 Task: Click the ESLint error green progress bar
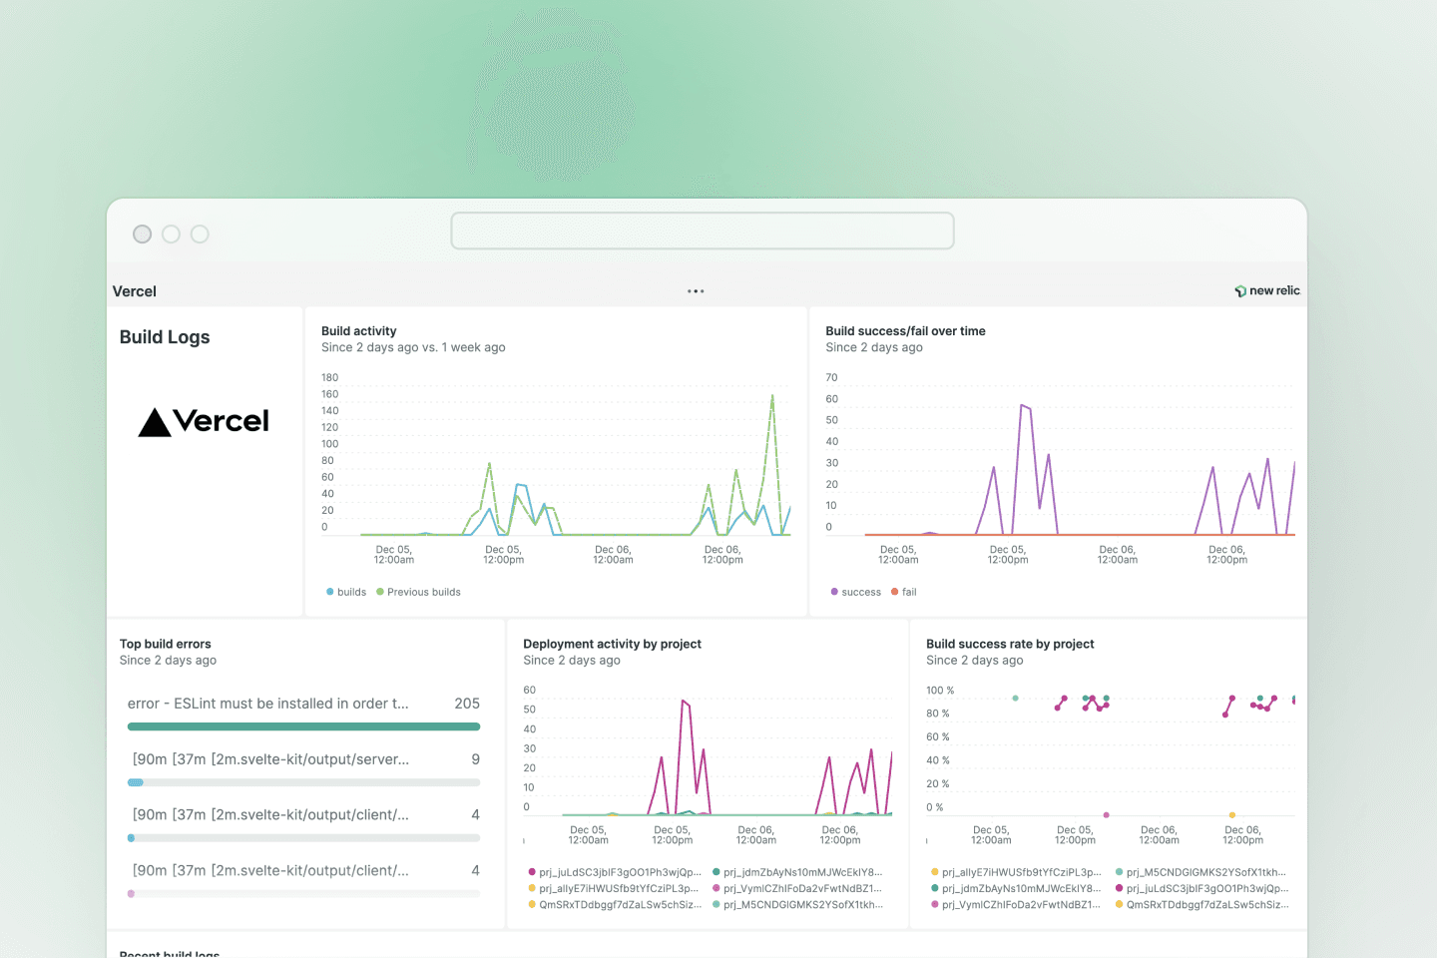(303, 726)
